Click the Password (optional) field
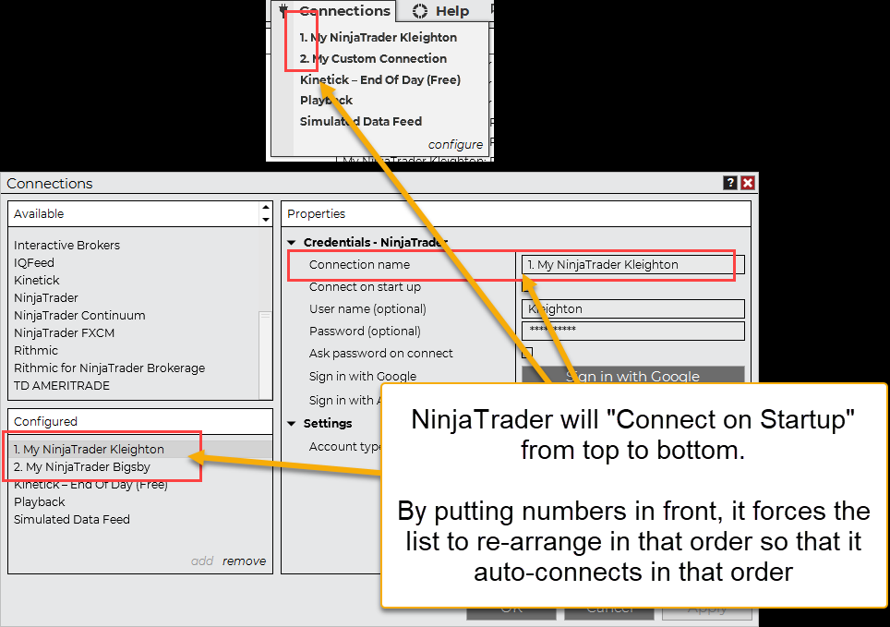The width and height of the screenshot is (890, 627). (632, 331)
